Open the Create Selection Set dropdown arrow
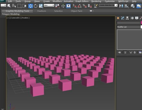142x110 pixels. 116,5
